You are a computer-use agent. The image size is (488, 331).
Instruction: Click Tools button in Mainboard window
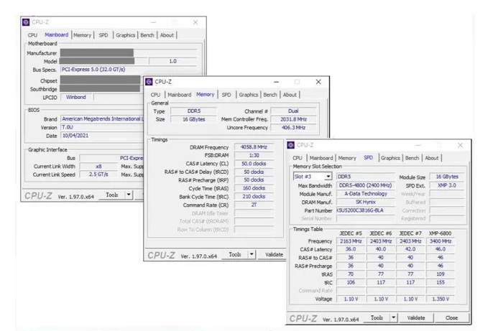(111, 195)
